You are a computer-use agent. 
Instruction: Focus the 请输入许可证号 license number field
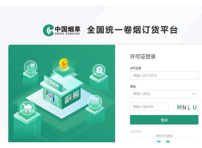(164, 76)
